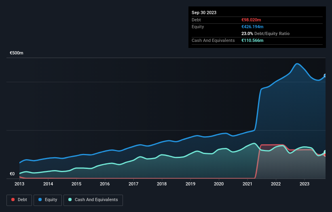Screen dimensions: 332x212
Task: Click the €98.020m debt value
Action: point(251,20)
